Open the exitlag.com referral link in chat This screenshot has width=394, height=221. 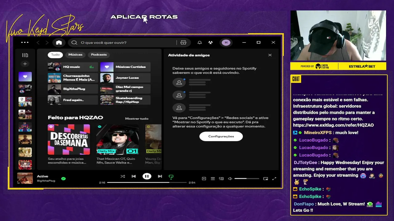point(333,125)
